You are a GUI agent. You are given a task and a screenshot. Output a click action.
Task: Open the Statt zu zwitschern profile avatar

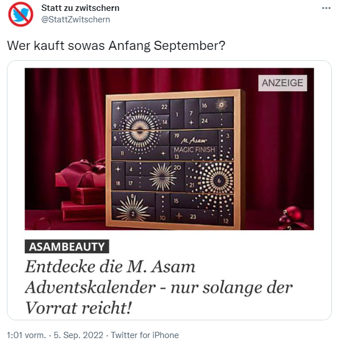[x=21, y=14]
